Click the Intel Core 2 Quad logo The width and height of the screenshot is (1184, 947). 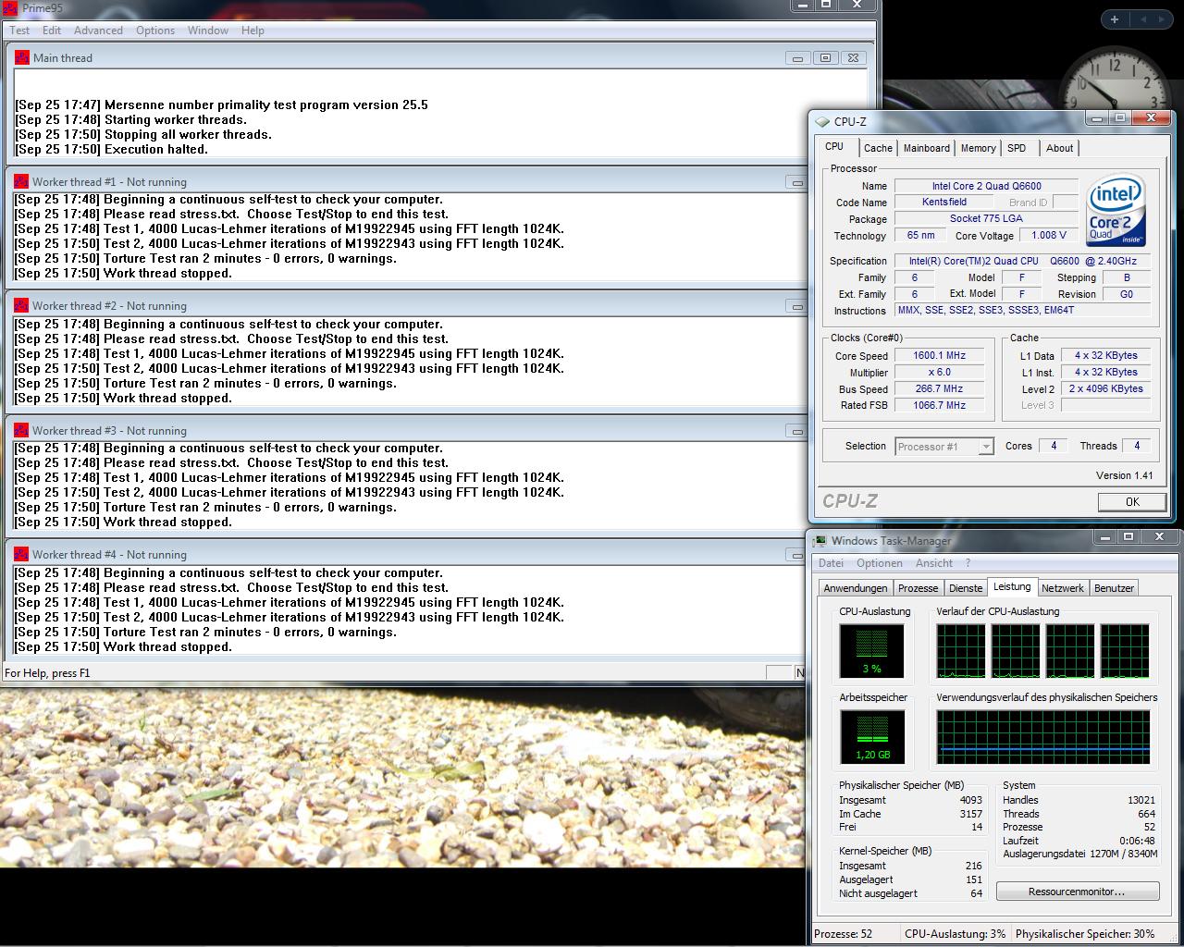[1116, 210]
